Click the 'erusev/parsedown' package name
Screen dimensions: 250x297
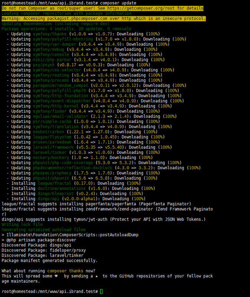52,142
